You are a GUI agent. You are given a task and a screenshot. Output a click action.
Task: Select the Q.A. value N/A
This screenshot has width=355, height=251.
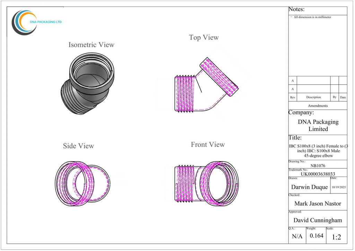297,236
